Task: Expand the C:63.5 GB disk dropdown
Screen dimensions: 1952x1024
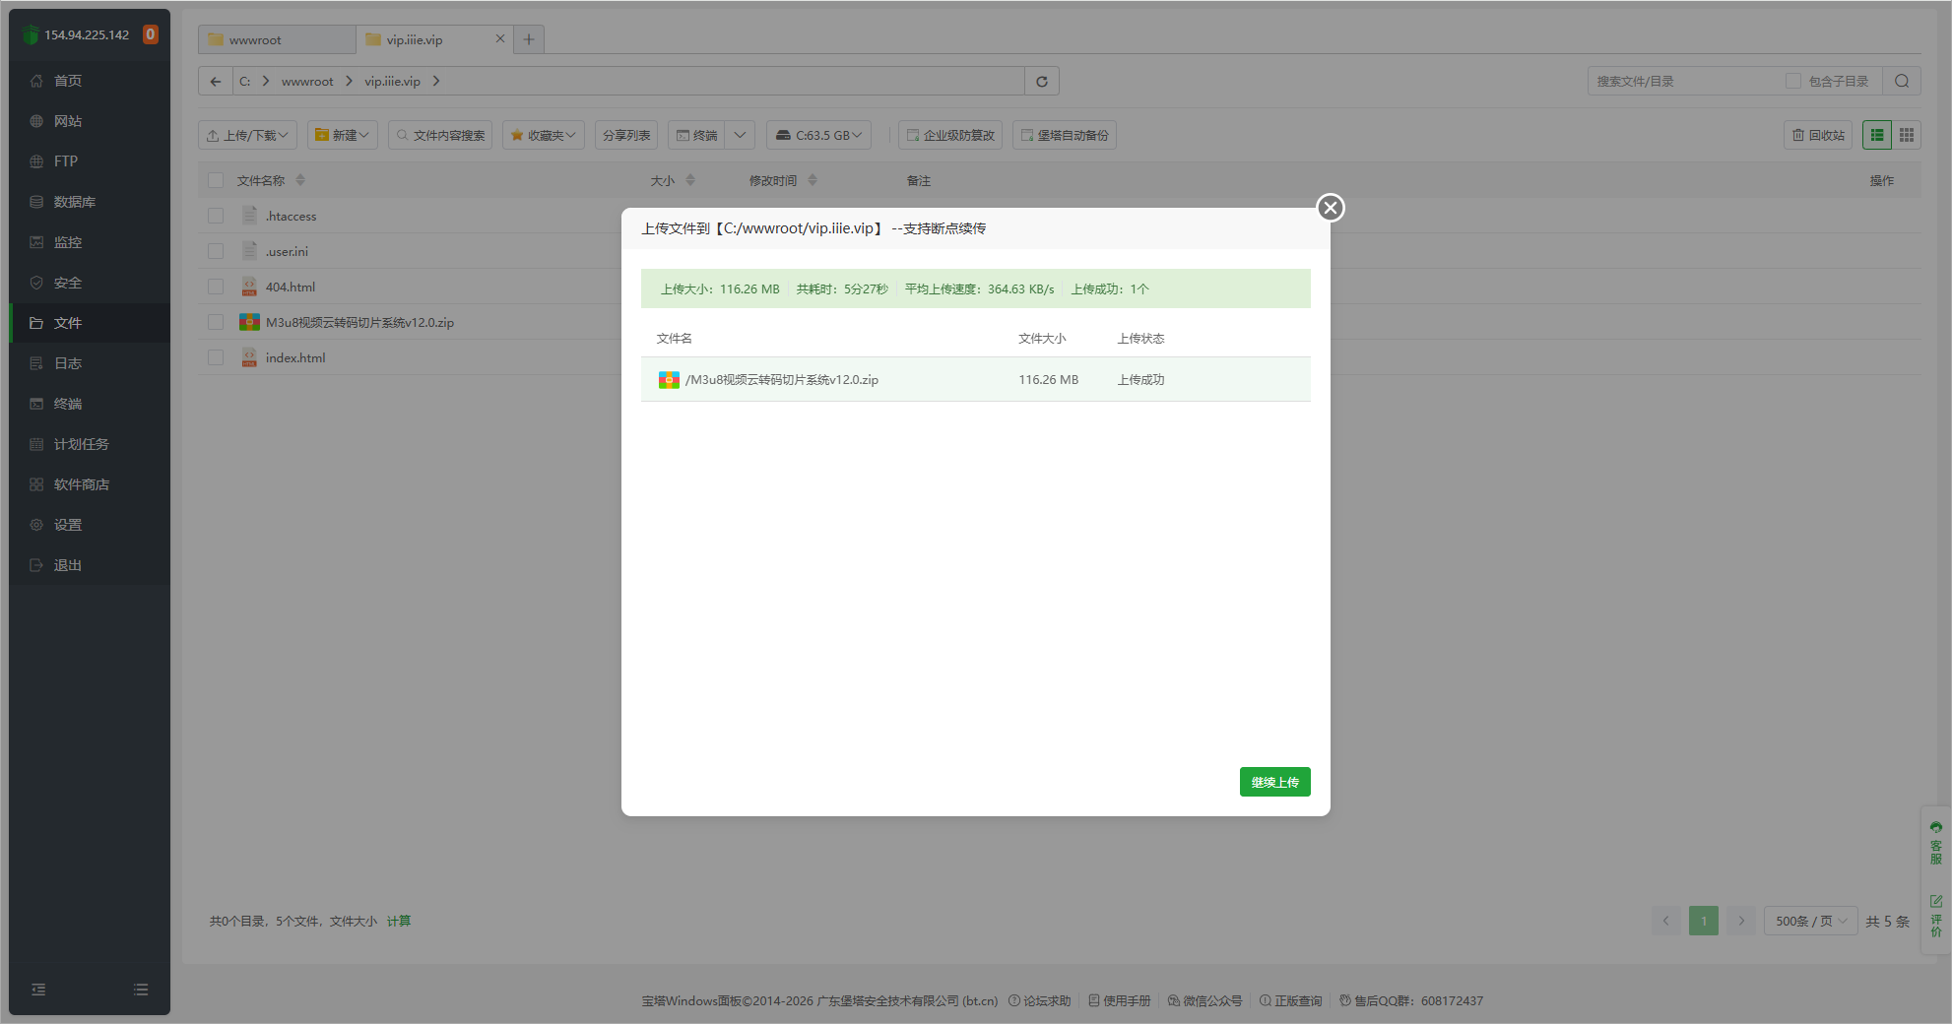Action: (819, 136)
